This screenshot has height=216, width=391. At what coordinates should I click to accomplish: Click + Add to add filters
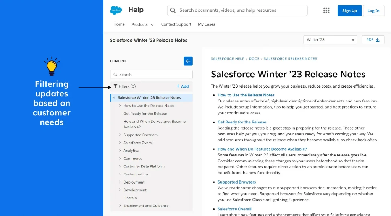tap(183, 86)
